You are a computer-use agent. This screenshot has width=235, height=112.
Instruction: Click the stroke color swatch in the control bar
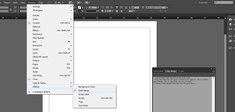click(x=79, y=11)
